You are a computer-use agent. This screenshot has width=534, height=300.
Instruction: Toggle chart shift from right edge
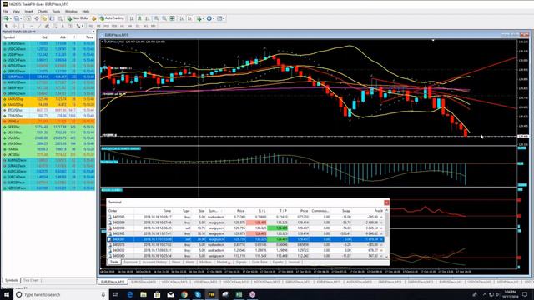pos(189,18)
